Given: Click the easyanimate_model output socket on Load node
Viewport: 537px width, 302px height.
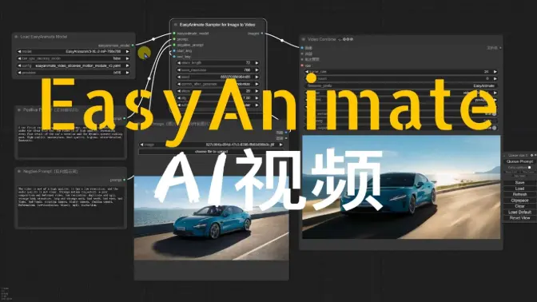Looking at the screenshot, I should click(133, 46).
